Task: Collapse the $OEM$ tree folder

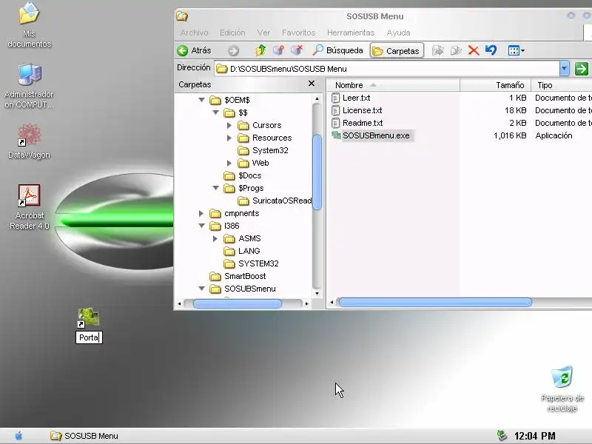Action: 201,100
